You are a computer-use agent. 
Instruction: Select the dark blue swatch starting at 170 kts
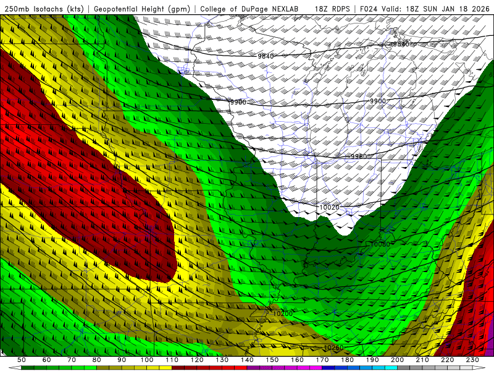pos(329,368)
